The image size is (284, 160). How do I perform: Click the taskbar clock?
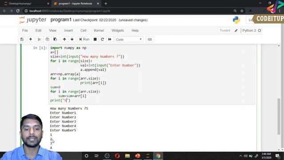(266, 156)
